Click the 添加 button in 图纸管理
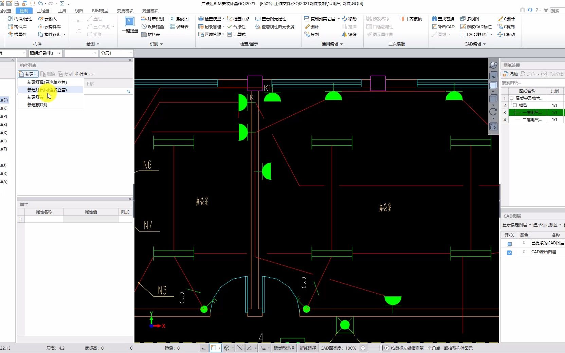The width and height of the screenshot is (565, 353). [511, 74]
